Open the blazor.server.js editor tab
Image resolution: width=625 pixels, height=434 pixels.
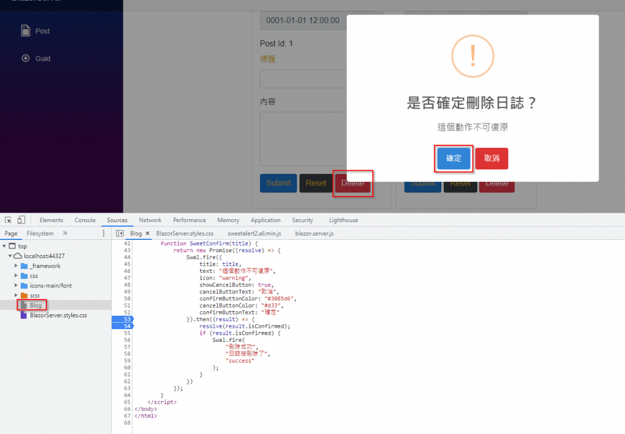[x=314, y=233]
